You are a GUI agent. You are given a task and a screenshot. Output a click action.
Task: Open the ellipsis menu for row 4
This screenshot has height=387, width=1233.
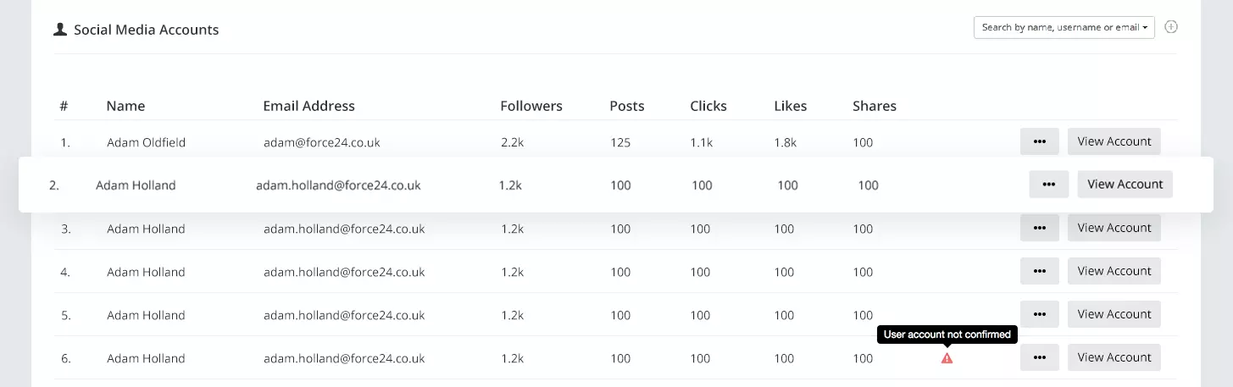1040,271
